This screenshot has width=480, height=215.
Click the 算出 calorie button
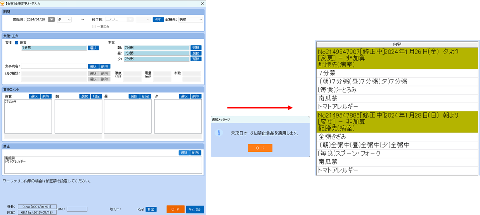pos(151,209)
